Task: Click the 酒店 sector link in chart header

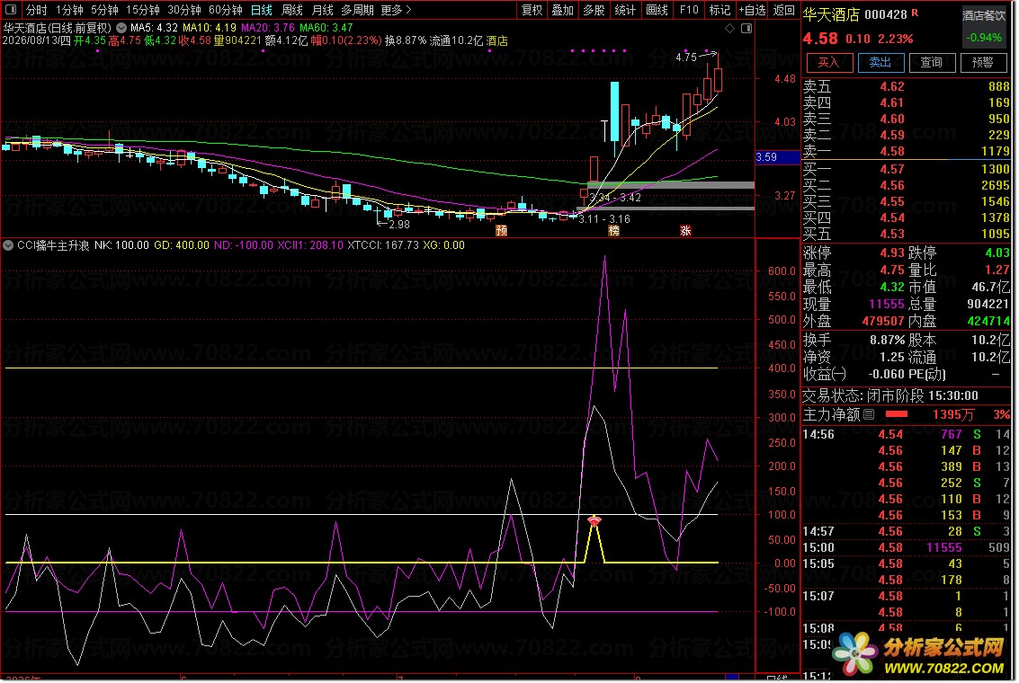Action: tap(497, 41)
